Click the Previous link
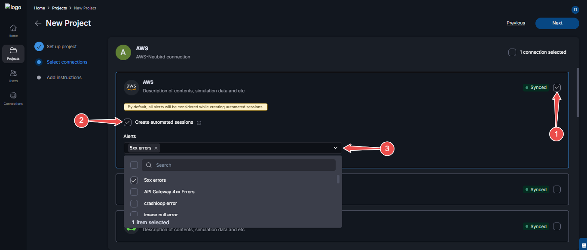 [x=516, y=23]
